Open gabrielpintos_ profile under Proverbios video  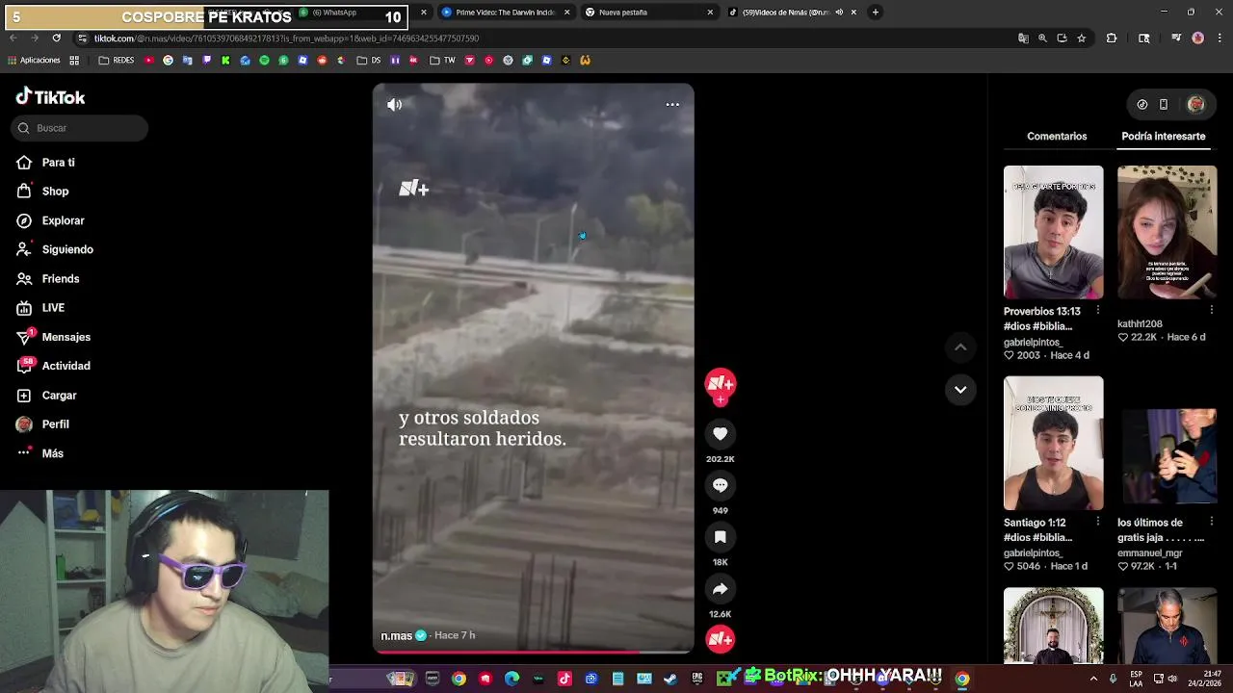tap(1033, 343)
